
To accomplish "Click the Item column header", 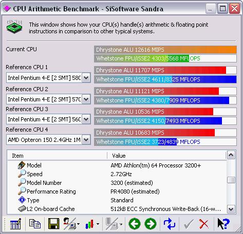I will (x=58, y=156).
